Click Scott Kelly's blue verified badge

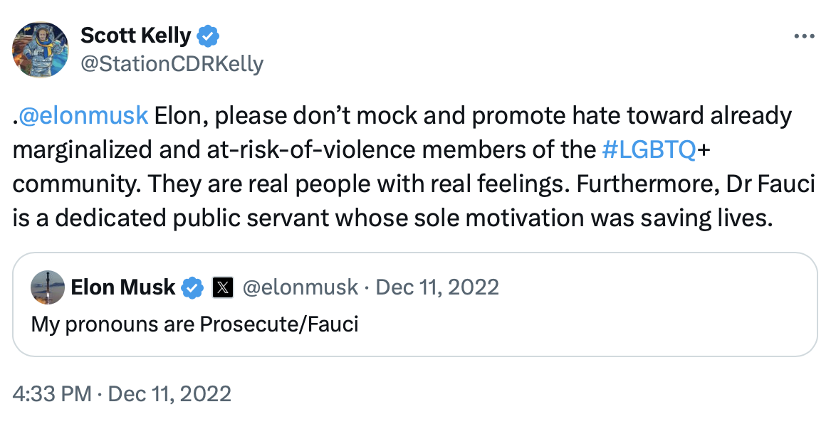click(x=208, y=35)
